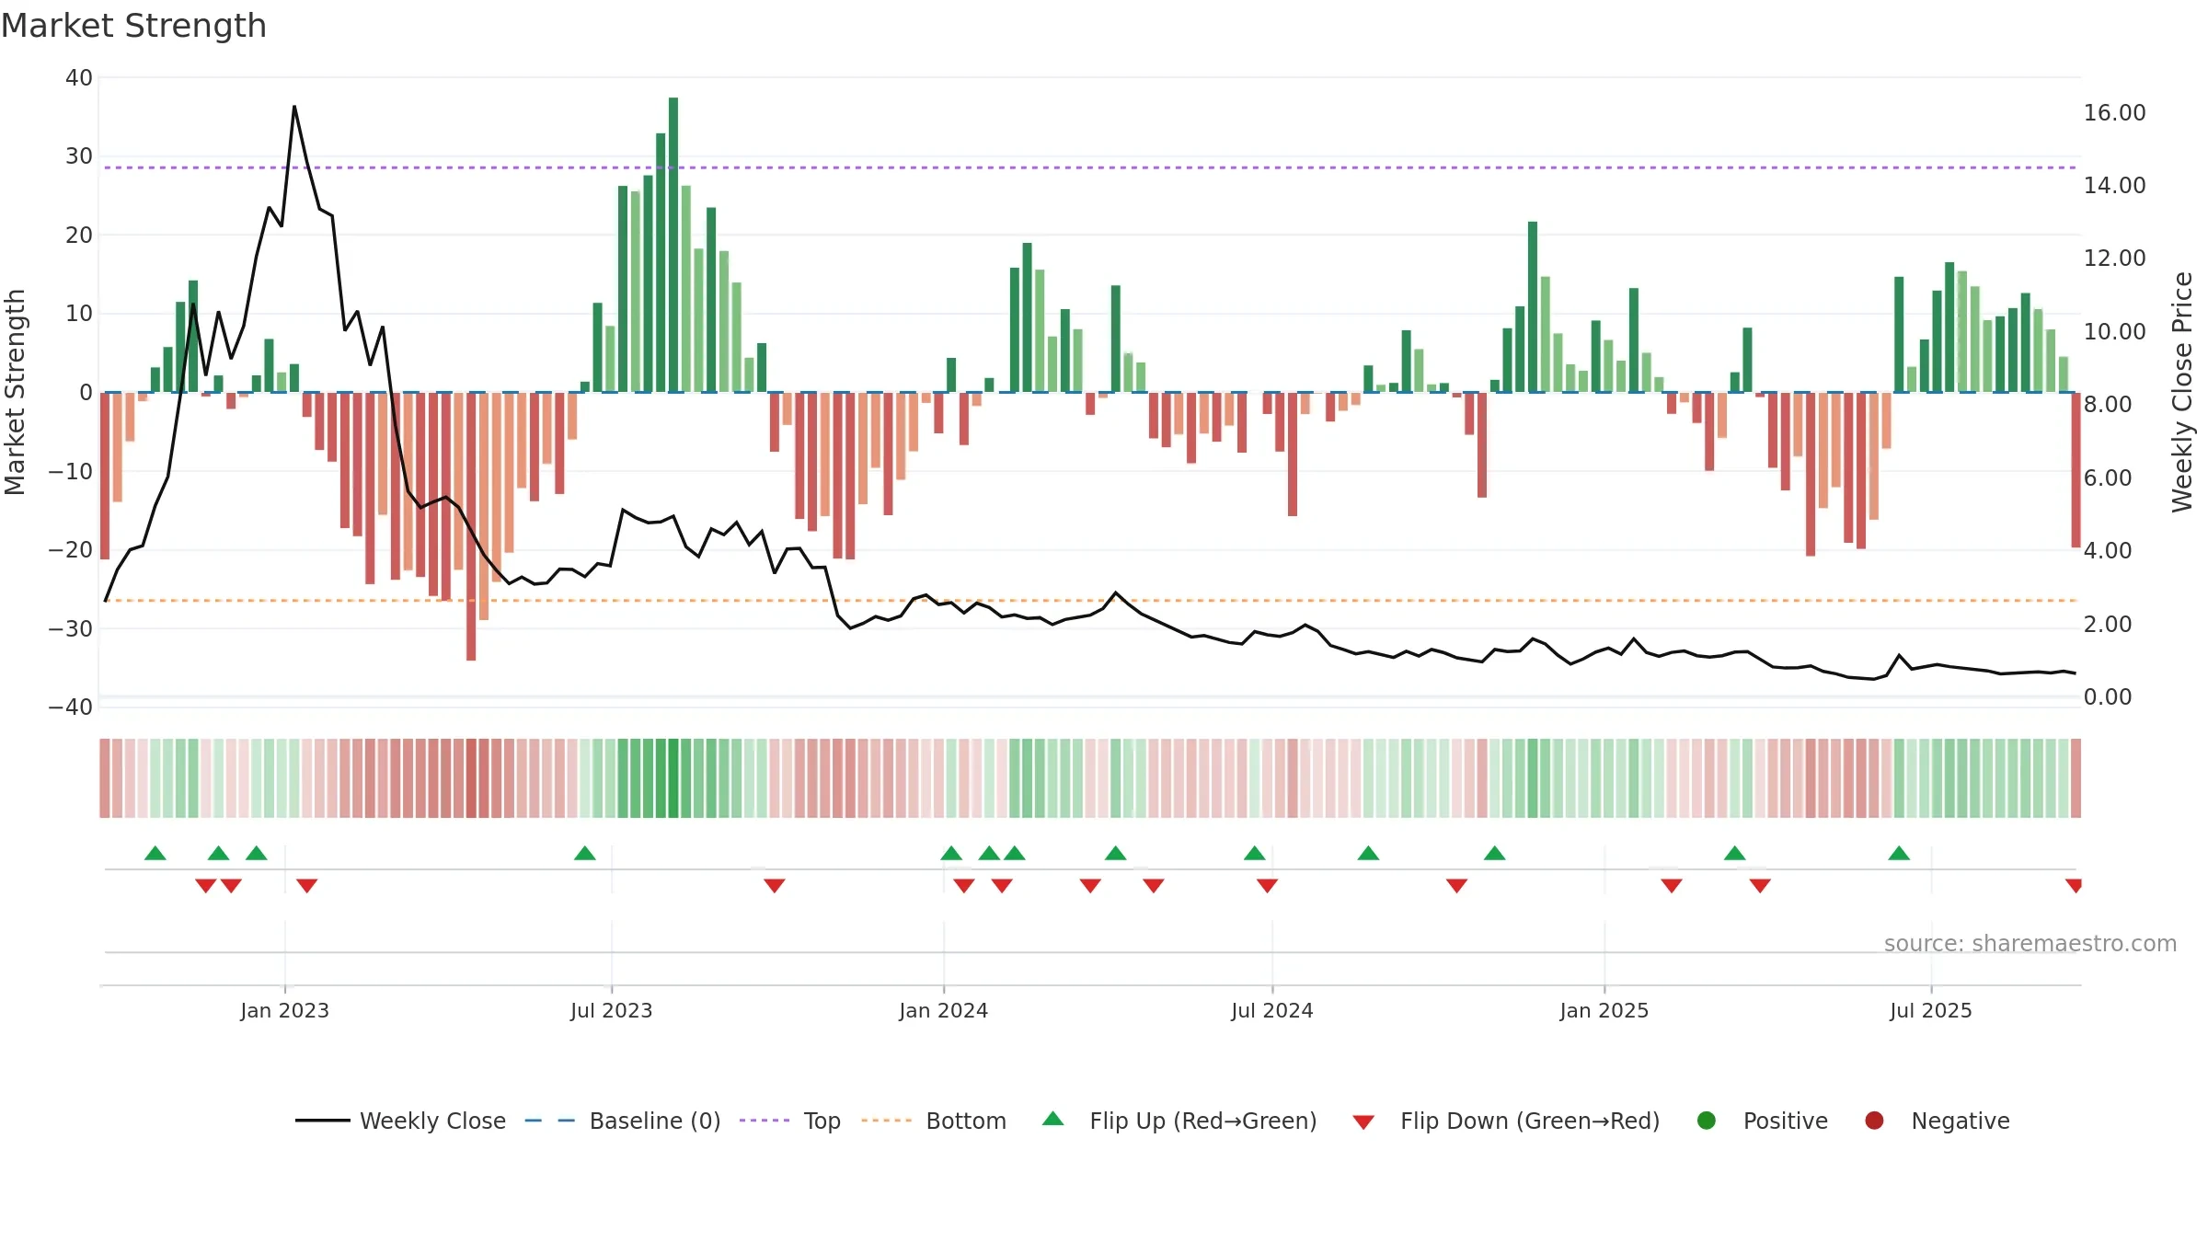Click the flip-up marker just before Jul 2023
The height and width of the screenshot is (1242, 2208).
(585, 853)
